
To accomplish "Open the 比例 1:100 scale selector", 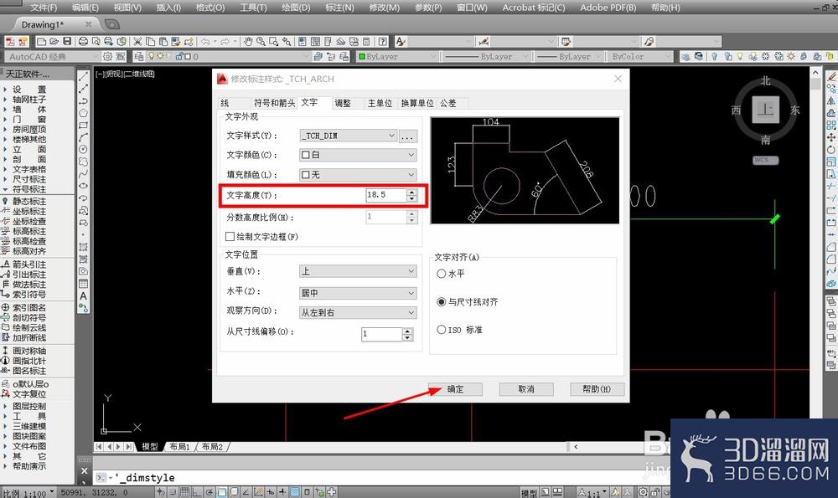I will click(x=28, y=492).
